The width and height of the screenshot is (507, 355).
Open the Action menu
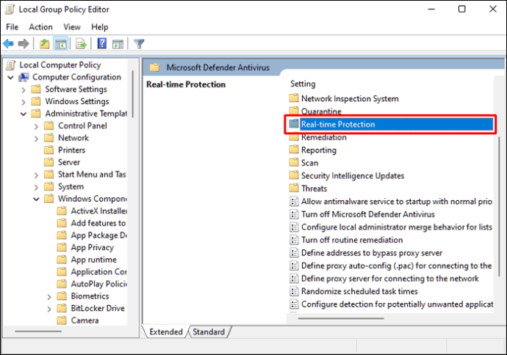pos(40,27)
